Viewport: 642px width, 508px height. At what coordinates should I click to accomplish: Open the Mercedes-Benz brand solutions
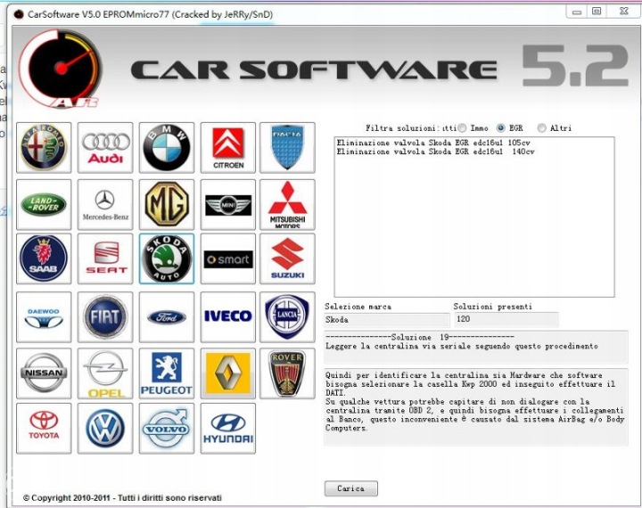tap(105, 205)
